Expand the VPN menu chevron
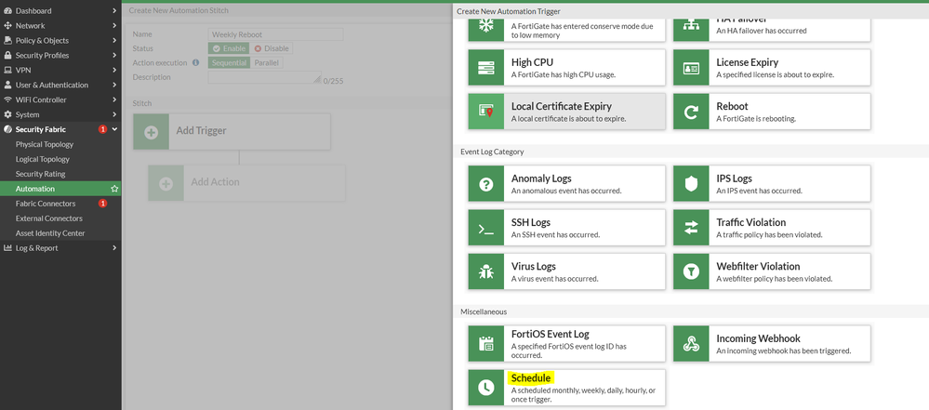Screen dimensions: 929x410 tap(114, 70)
